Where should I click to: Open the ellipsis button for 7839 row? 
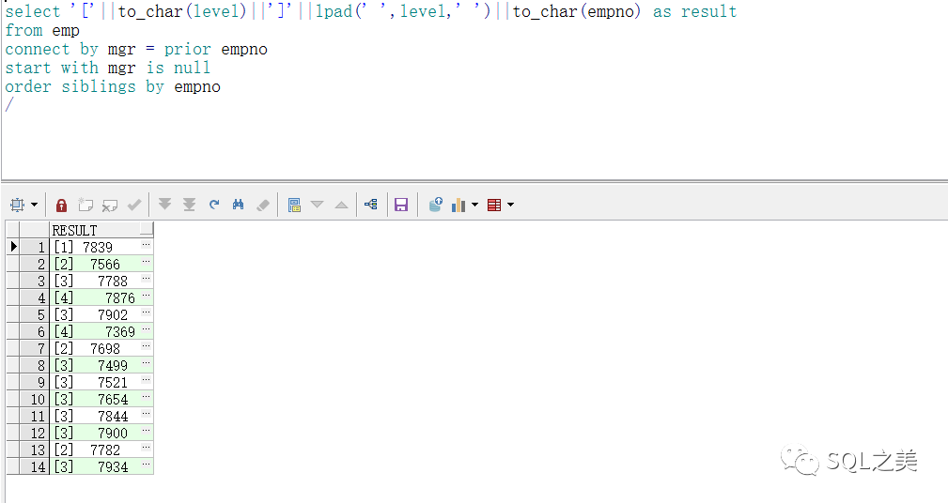(x=147, y=245)
